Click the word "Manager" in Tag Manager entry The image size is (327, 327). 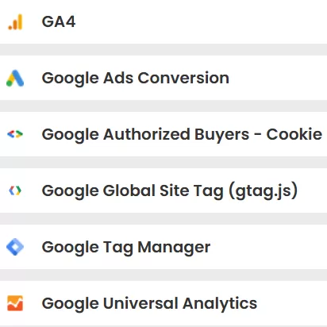(x=174, y=248)
